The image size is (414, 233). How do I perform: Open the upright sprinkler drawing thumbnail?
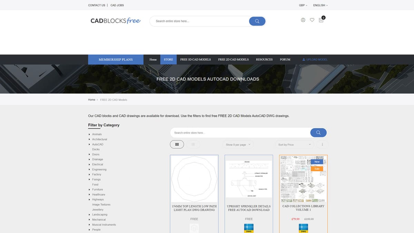click(x=249, y=178)
